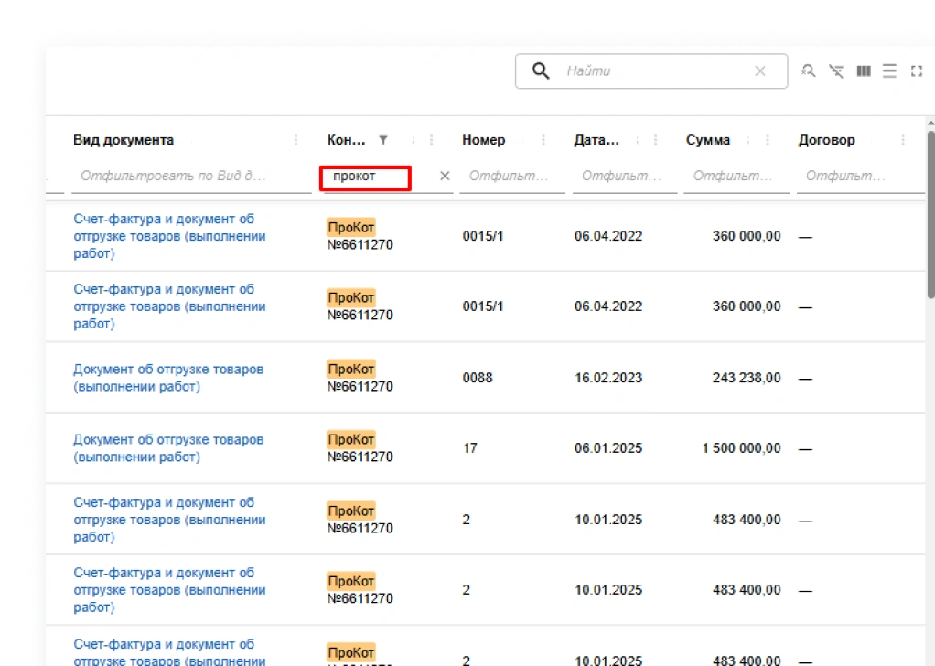Click the funnel icon on Кон... column
The height and width of the screenshot is (666, 935).
click(383, 140)
